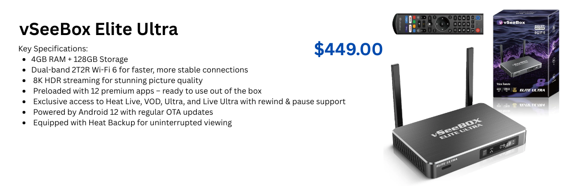Click the Heat Live exclusive access bullet

click(189, 102)
